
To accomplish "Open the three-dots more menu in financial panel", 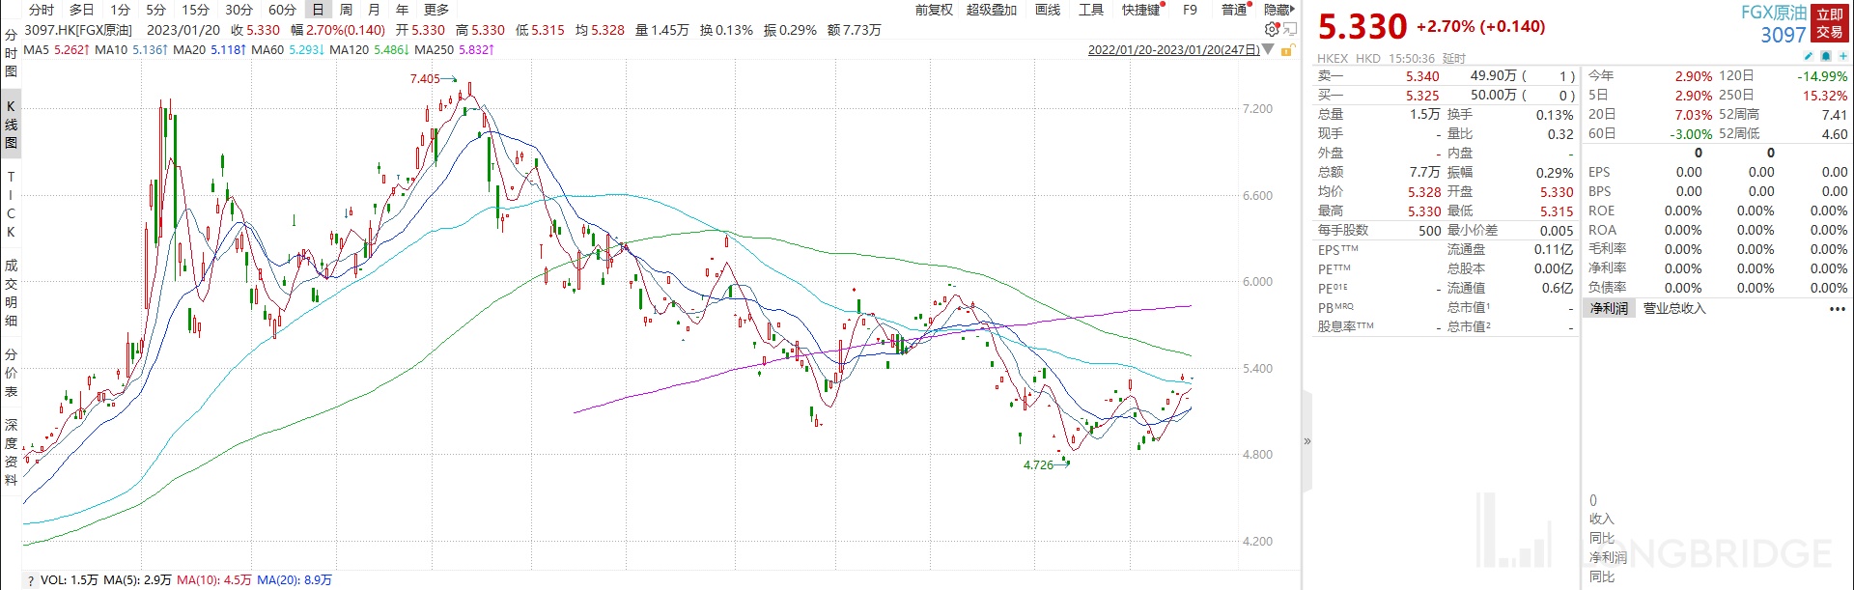I will [1837, 309].
